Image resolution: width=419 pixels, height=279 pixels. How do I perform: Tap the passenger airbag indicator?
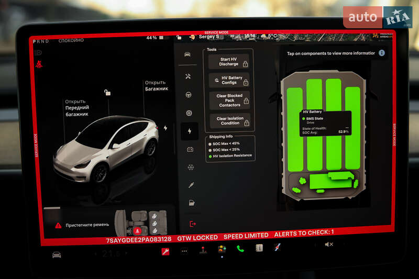coord(383,36)
